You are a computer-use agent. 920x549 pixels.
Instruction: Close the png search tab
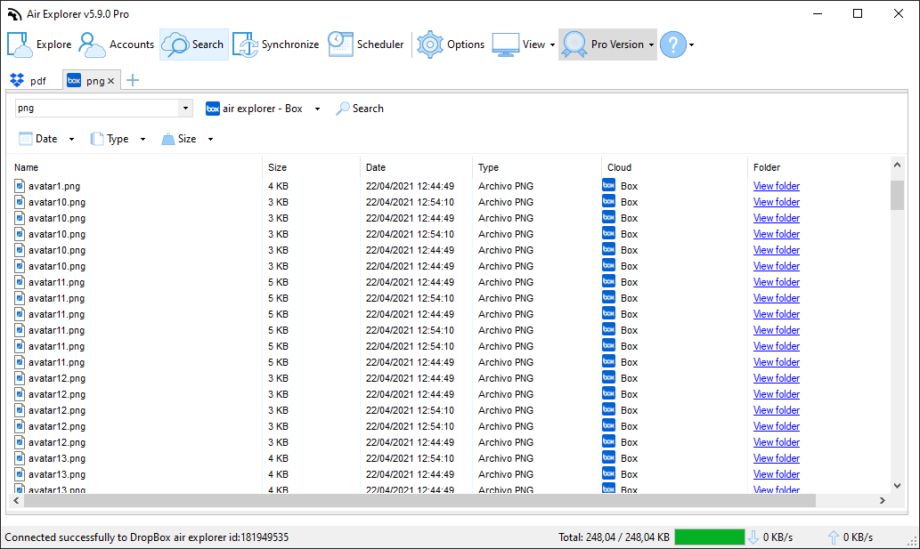[109, 78]
